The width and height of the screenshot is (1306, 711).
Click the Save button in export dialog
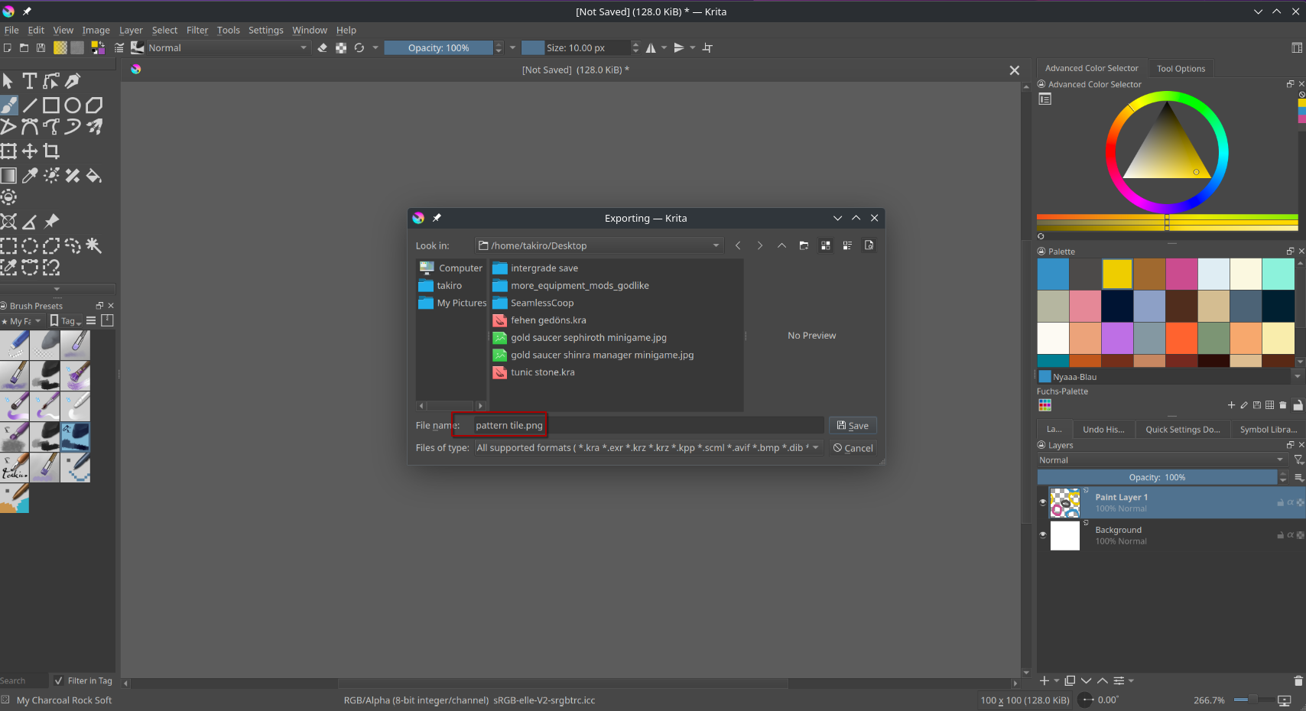point(853,426)
